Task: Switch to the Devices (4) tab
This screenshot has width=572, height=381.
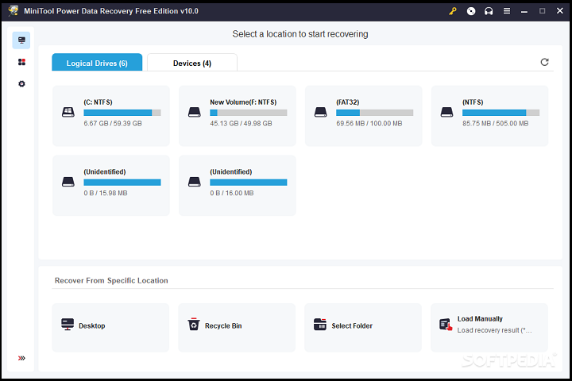Action: pyautogui.click(x=192, y=63)
